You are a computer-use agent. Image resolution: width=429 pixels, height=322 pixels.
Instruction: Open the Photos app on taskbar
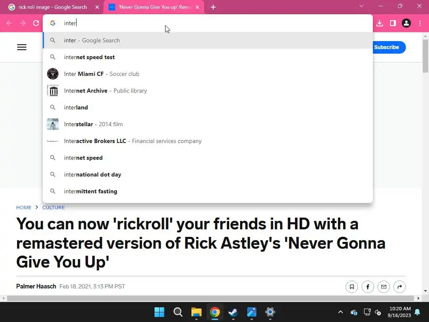tap(252, 312)
